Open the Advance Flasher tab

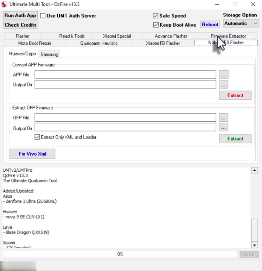coord(171,36)
